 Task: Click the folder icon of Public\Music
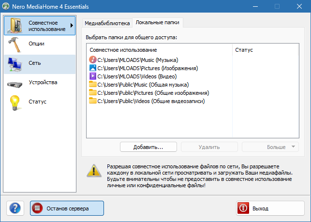[x=93, y=84]
